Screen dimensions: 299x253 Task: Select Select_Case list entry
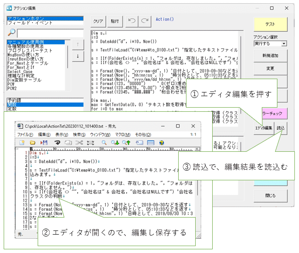point(36,71)
